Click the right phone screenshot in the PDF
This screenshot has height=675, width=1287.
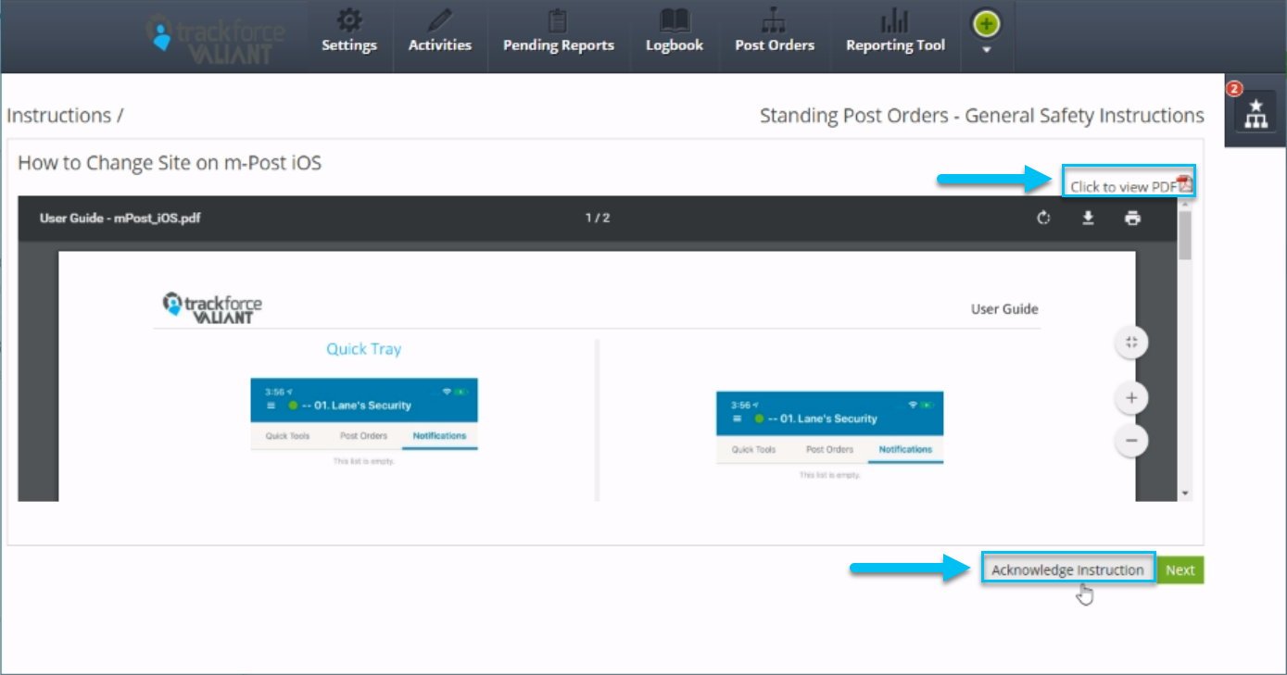829,435
